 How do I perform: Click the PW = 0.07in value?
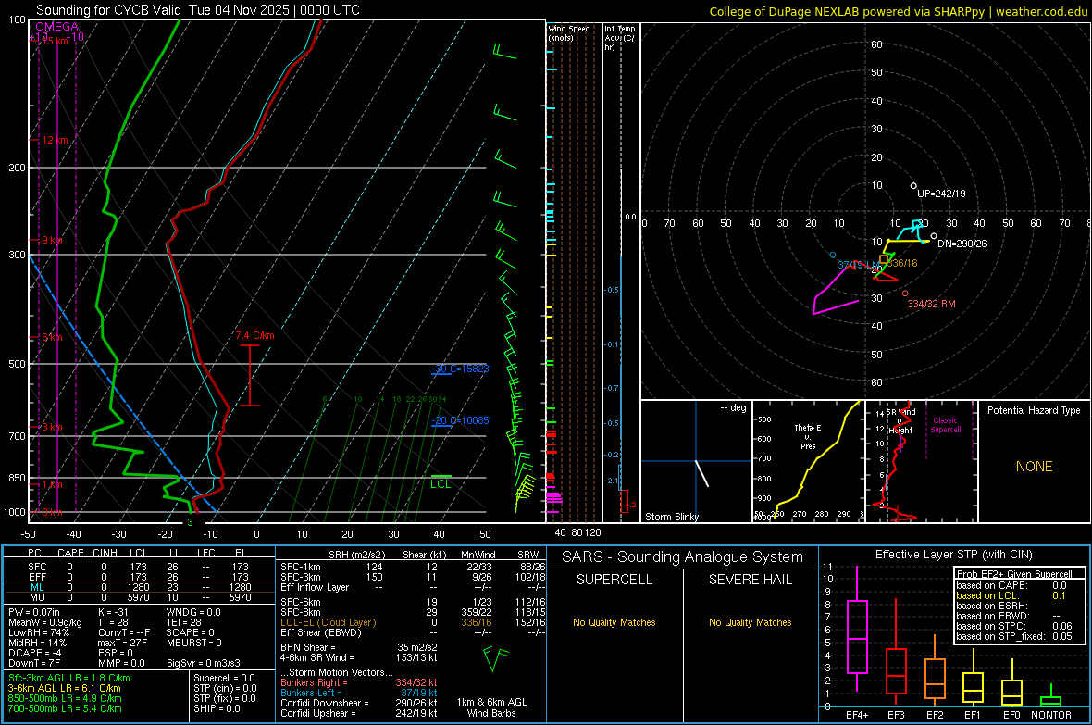34,612
